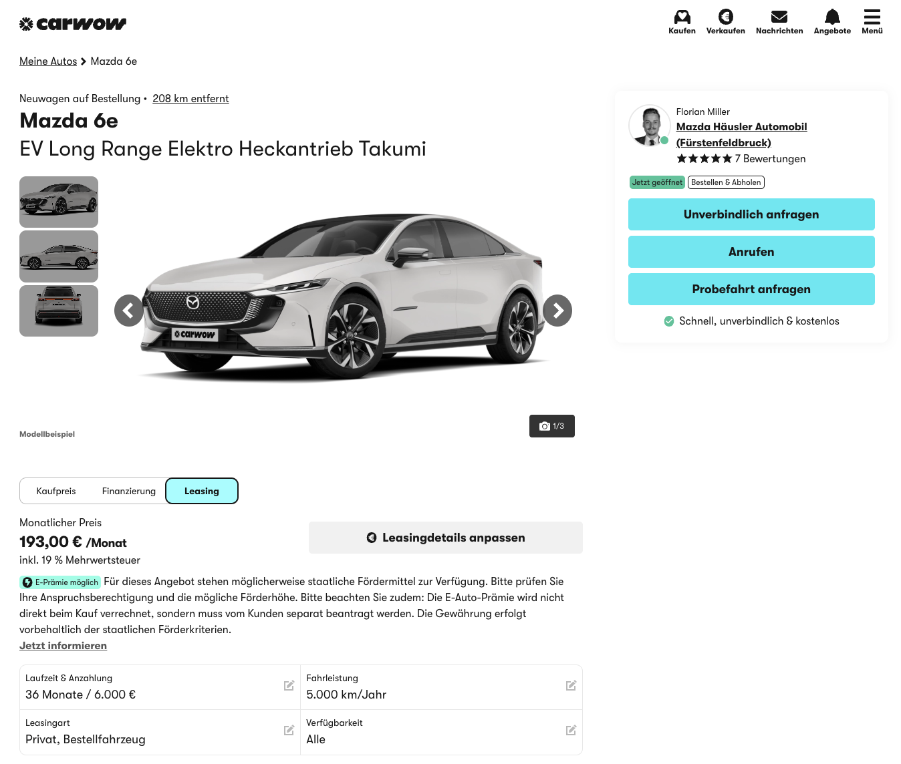This screenshot has width=901, height=764.
Task: Switch to Kaufpreis pricing option
Action: click(56, 492)
